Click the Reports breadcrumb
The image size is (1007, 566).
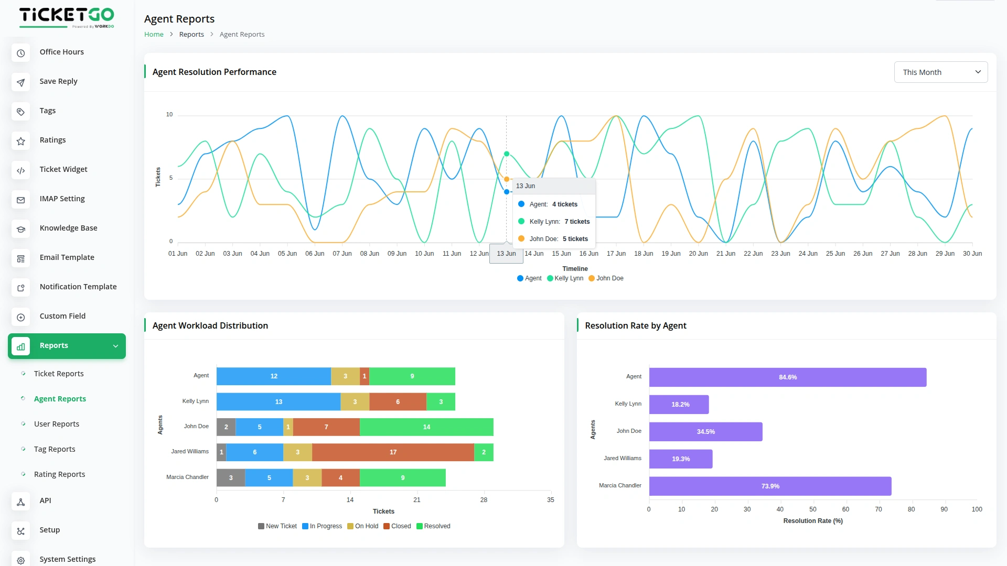(x=191, y=34)
